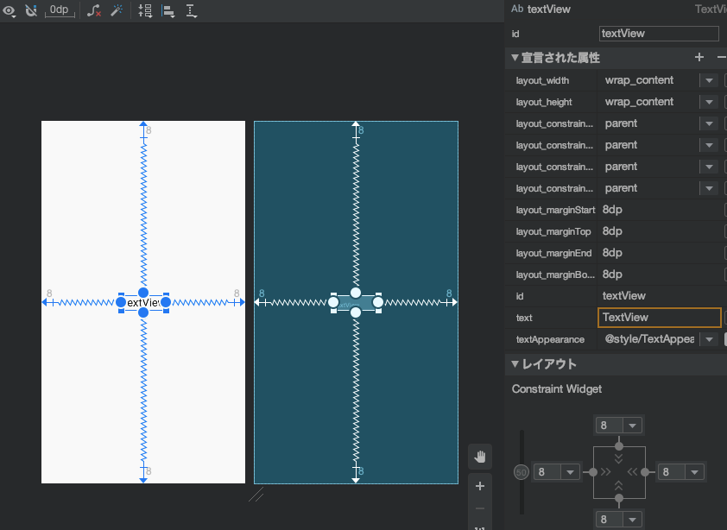Click the text field containing TextView
The height and width of the screenshot is (530, 727).
(660, 318)
